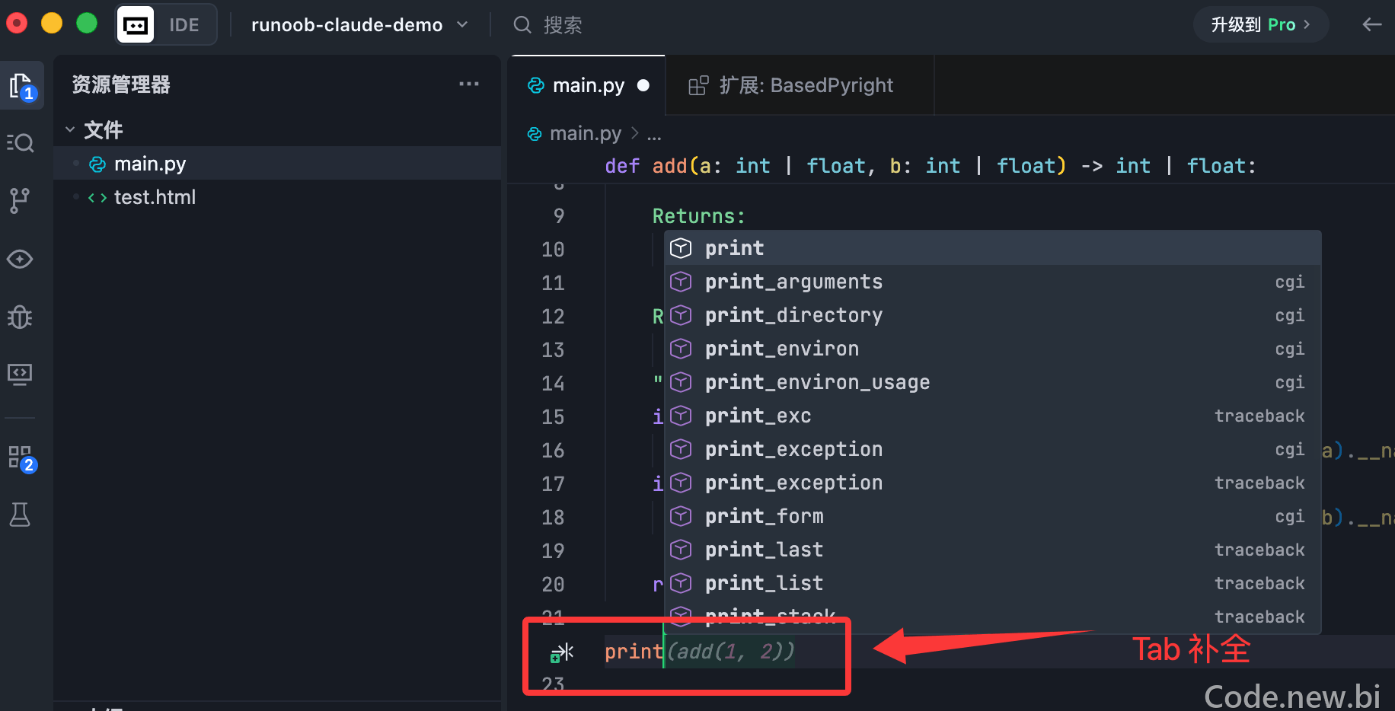Select main.py in the file tree

tap(277, 164)
